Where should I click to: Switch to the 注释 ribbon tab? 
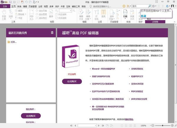(x=40, y=6)
